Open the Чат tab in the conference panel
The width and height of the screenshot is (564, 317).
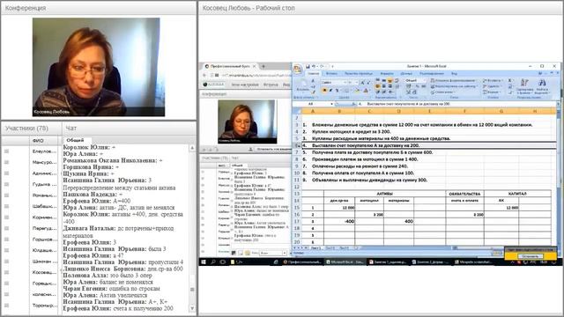point(70,129)
